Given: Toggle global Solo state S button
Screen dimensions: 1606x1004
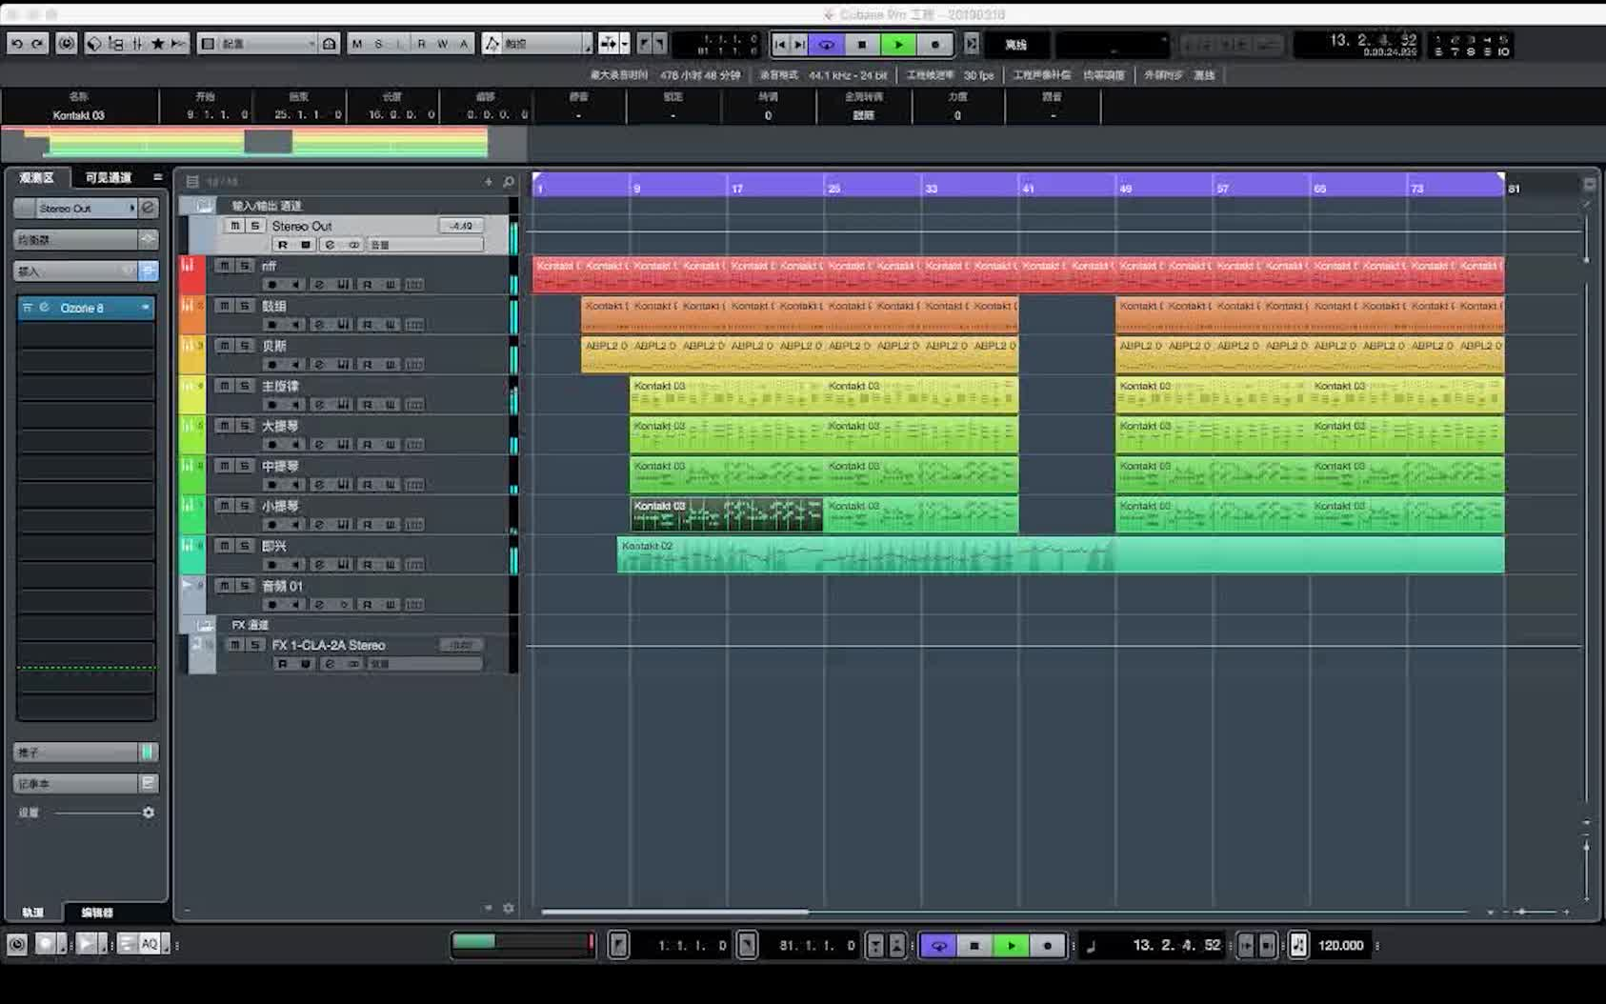Looking at the screenshot, I should point(378,44).
